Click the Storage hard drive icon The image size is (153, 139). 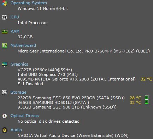[5, 92]
